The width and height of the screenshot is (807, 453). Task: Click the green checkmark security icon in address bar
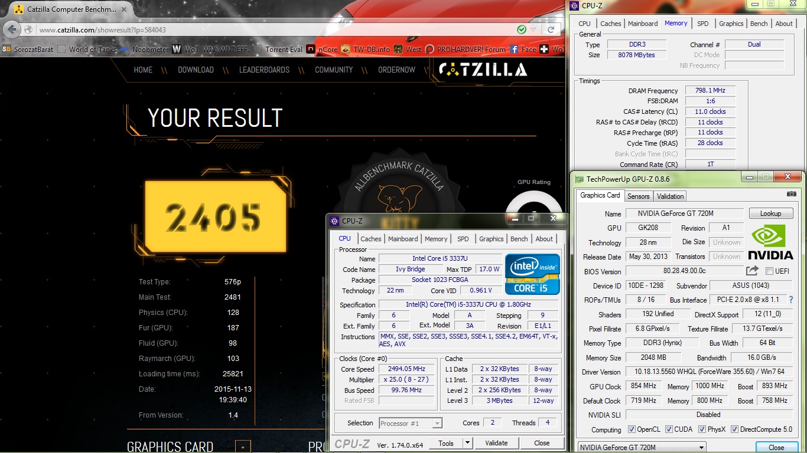coord(522,29)
